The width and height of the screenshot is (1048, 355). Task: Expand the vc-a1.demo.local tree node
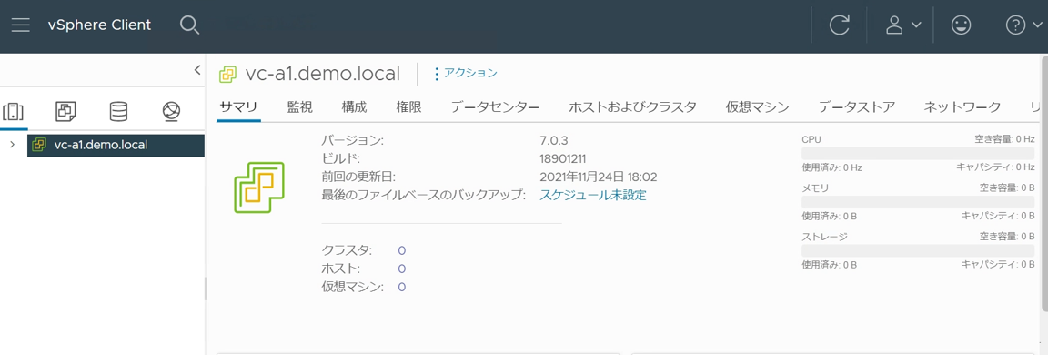coord(12,145)
